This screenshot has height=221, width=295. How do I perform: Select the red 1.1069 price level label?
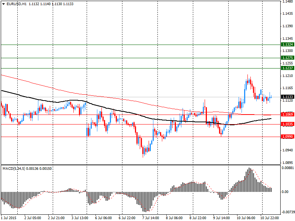pos(287,115)
